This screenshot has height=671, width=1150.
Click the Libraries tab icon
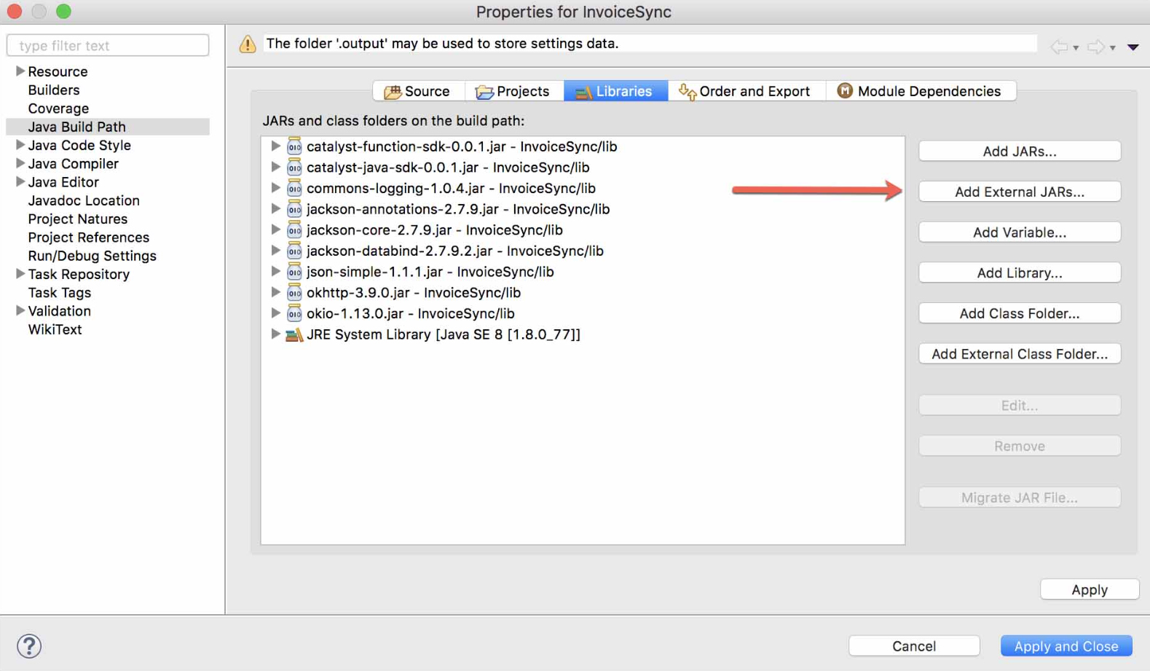click(x=583, y=91)
